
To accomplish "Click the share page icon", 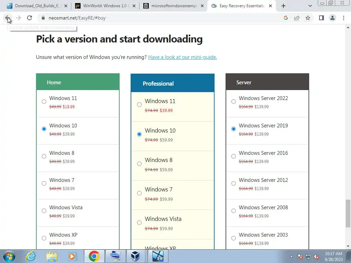I will [x=297, y=18].
